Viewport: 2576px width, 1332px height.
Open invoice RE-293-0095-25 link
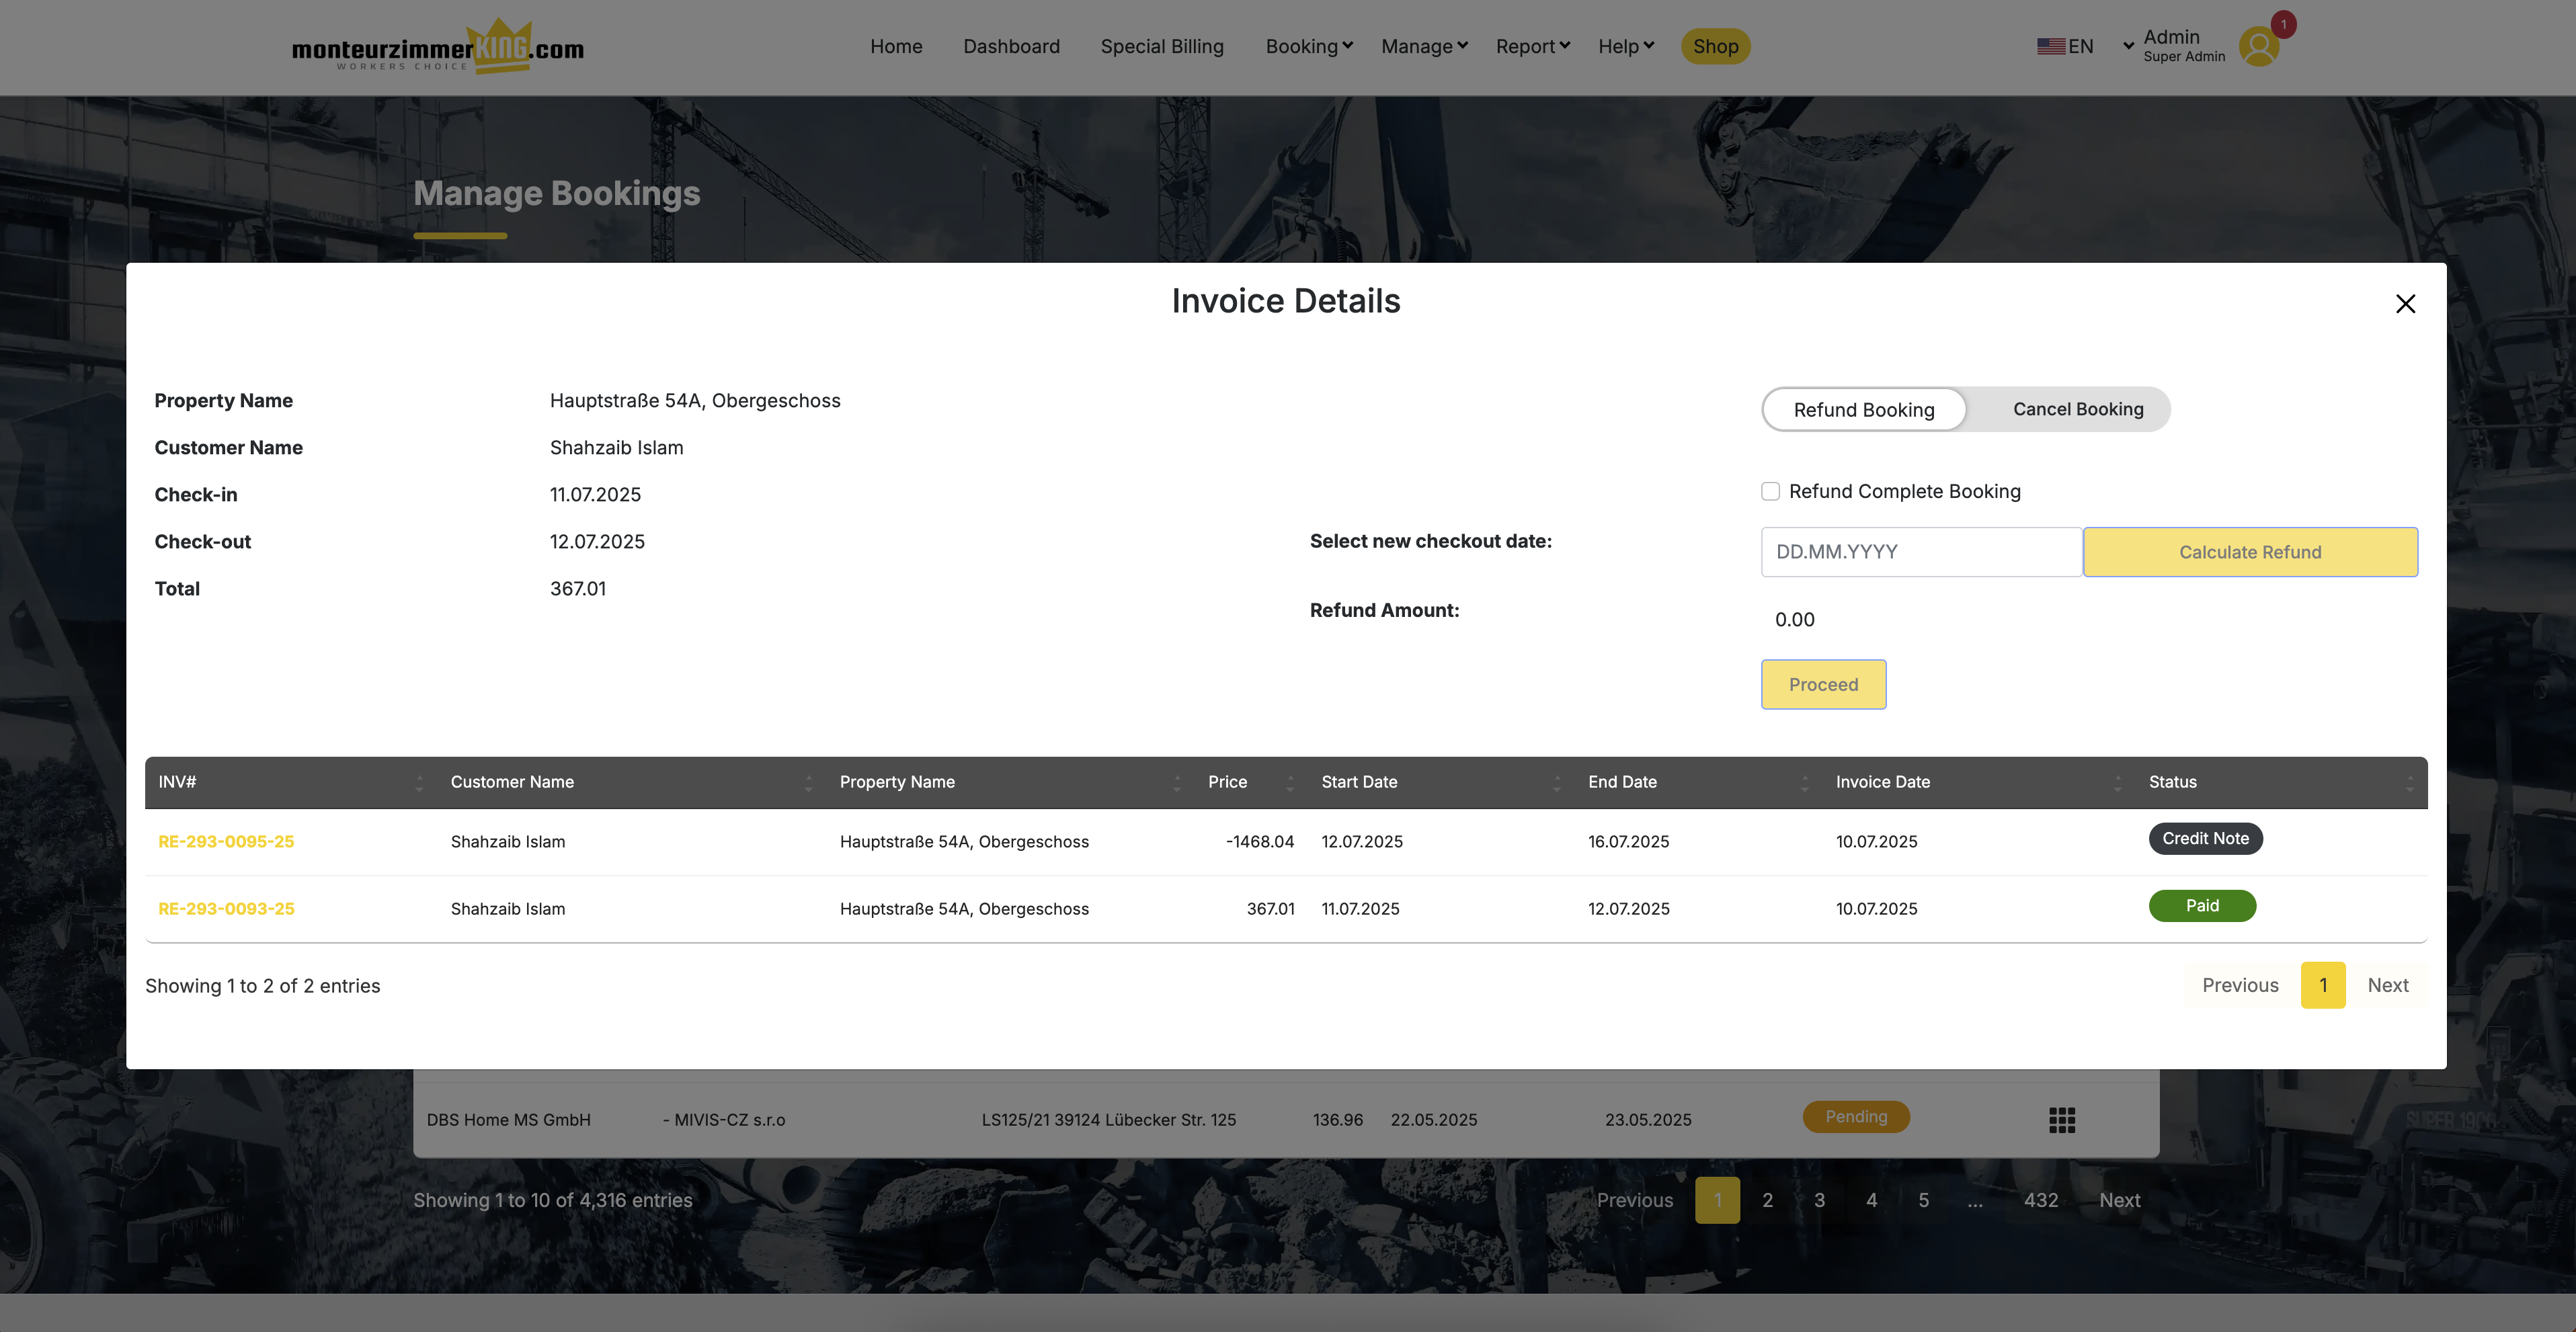tap(226, 842)
